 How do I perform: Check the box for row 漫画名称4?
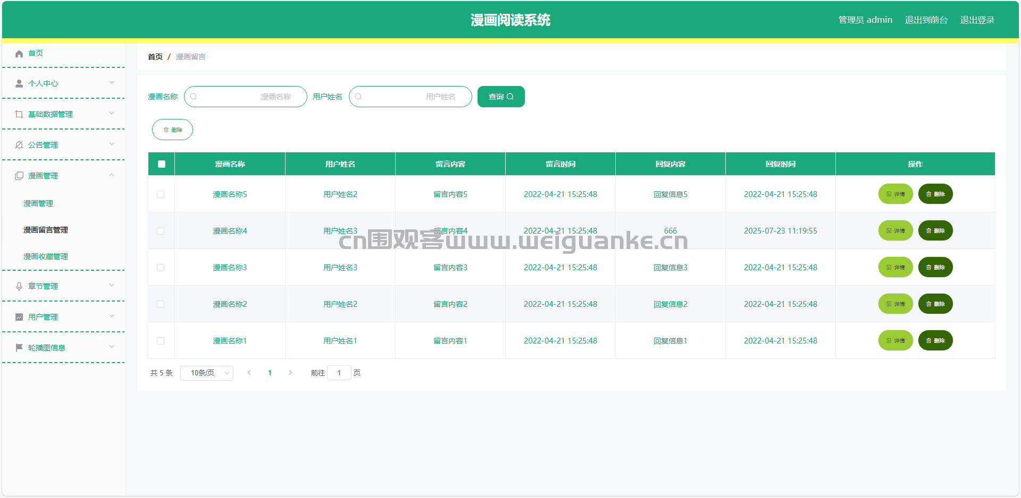coord(161,231)
